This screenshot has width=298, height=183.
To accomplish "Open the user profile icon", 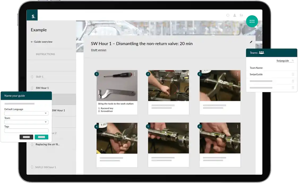I will click(235, 15).
